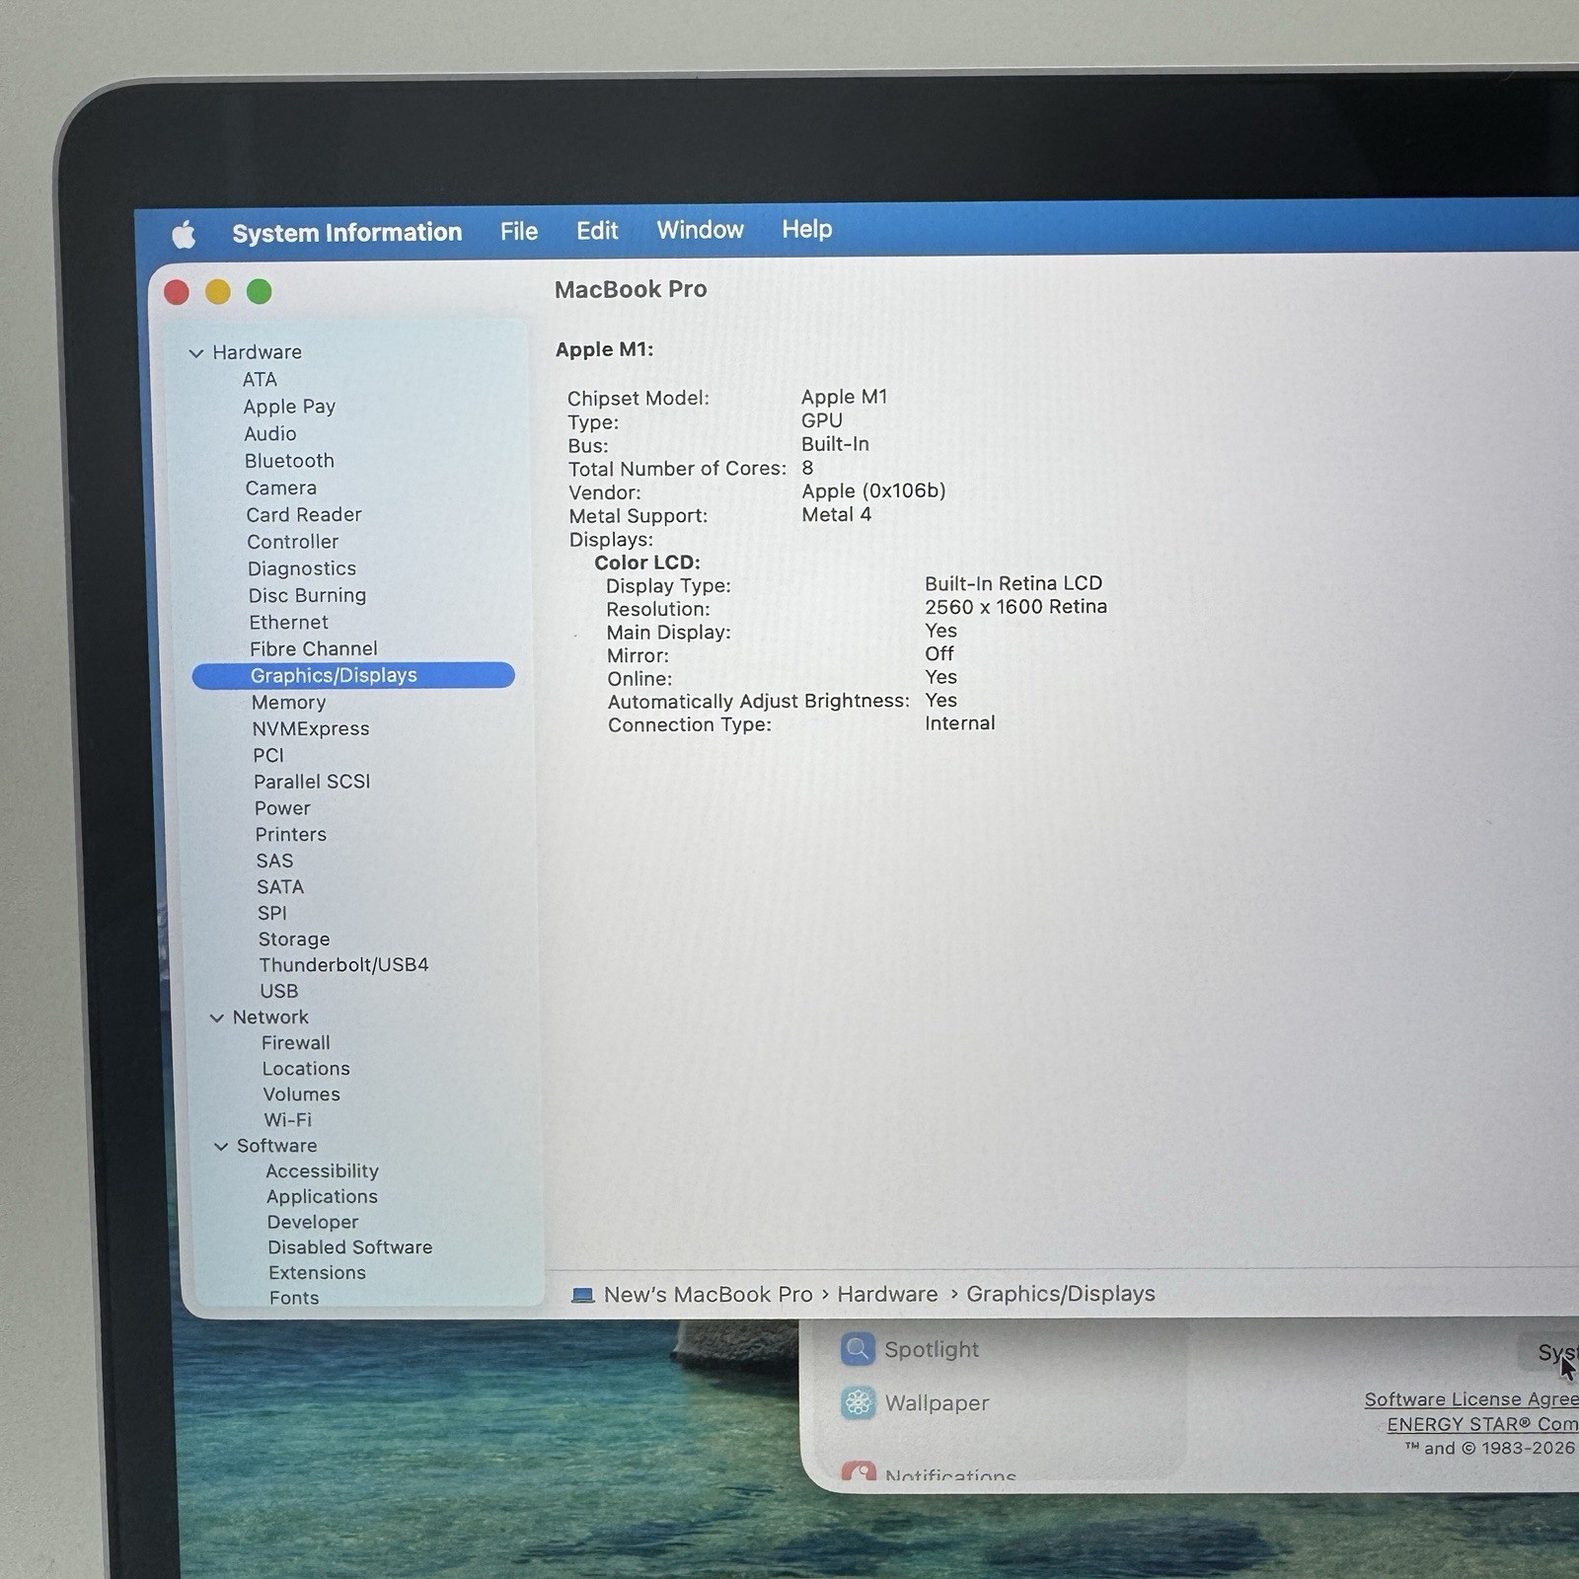Click the Built-In Retina LCD value

(x=1014, y=583)
